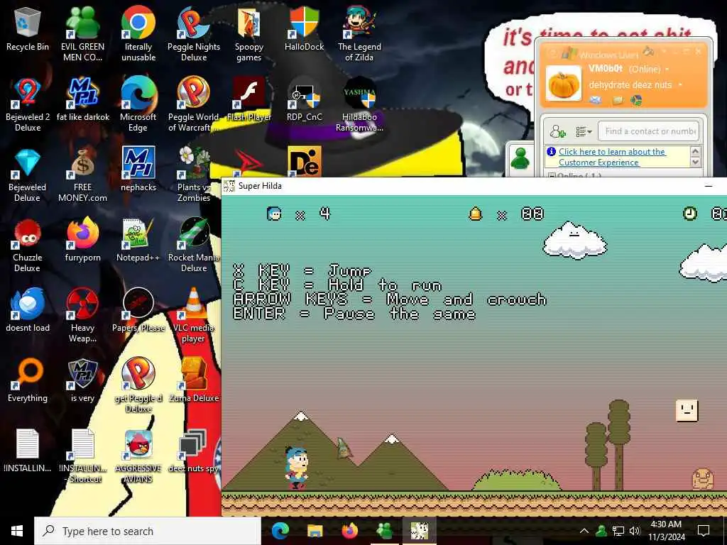Viewport: 727px width, 545px height.
Task: Open the nephacks shortcut
Action: click(x=138, y=170)
